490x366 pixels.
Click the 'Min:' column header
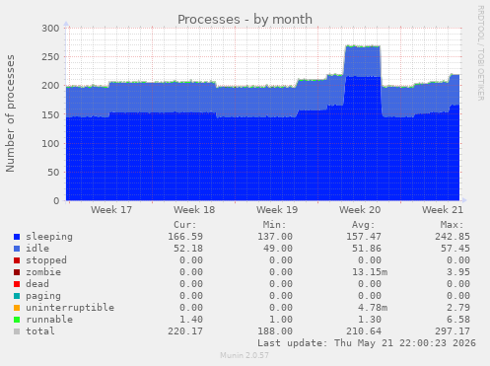[x=274, y=225]
